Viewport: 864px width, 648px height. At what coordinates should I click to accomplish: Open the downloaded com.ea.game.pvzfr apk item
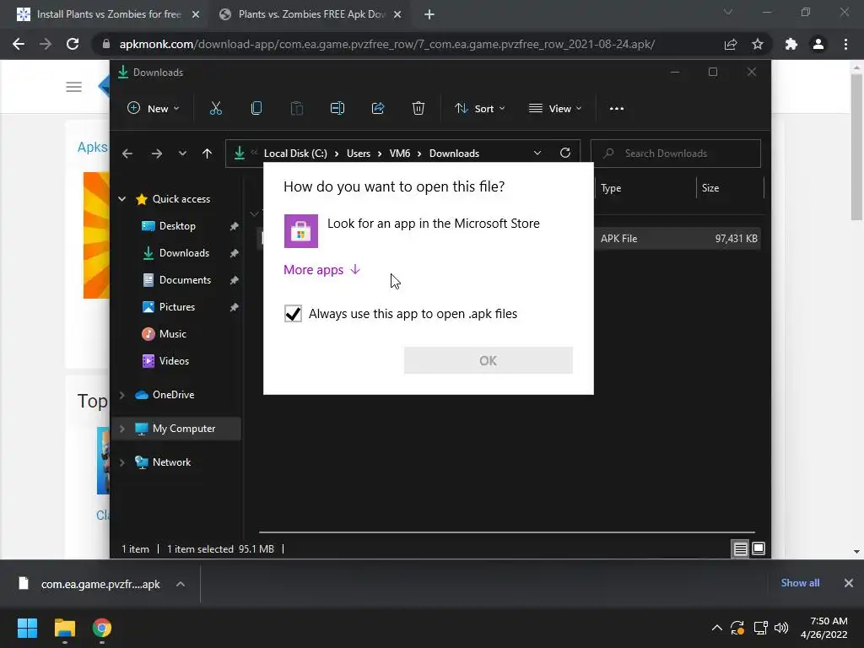(89, 584)
